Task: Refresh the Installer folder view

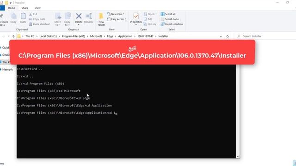Action: [228, 36]
